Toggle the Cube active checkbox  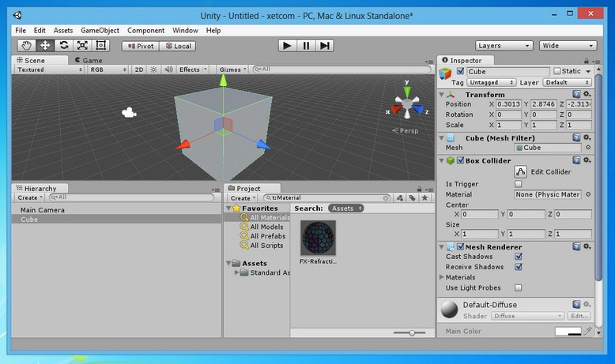click(x=461, y=71)
